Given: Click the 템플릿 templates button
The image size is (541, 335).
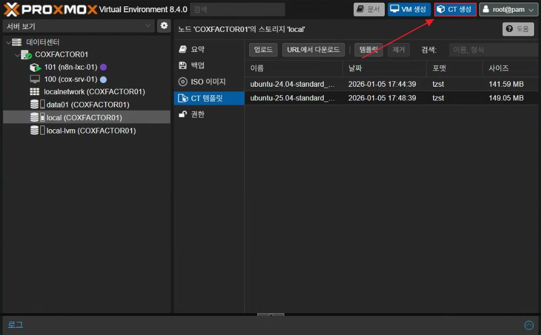Looking at the screenshot, I should 369,49.
